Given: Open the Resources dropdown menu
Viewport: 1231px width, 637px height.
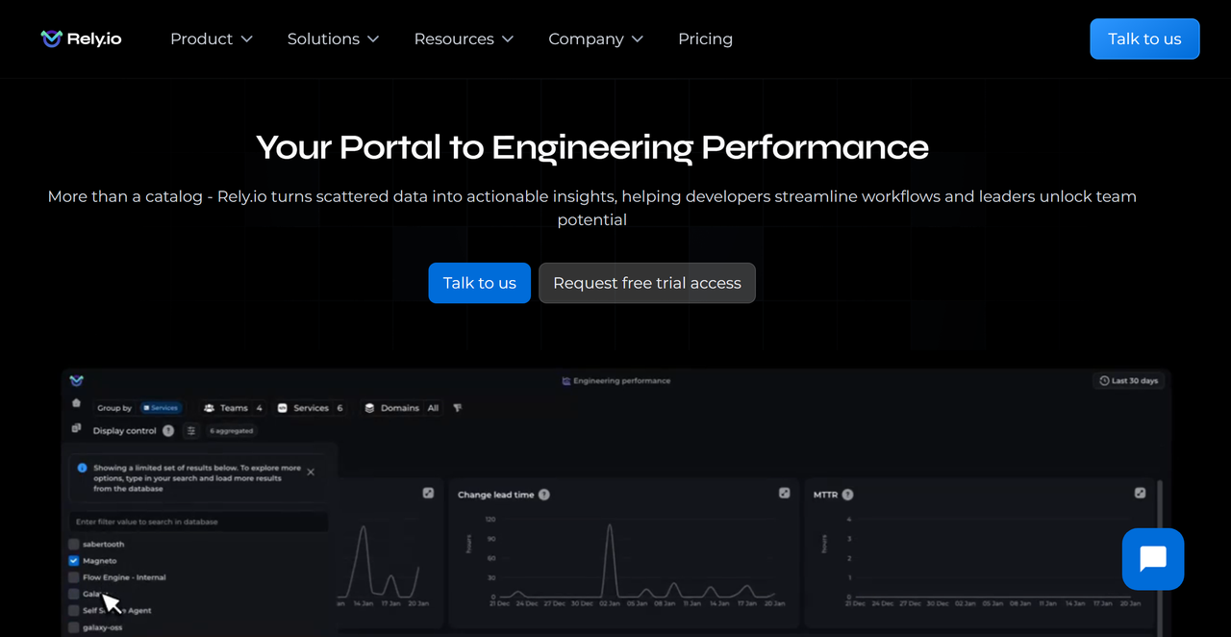Looking at the screenshot, I should point(464,38).
